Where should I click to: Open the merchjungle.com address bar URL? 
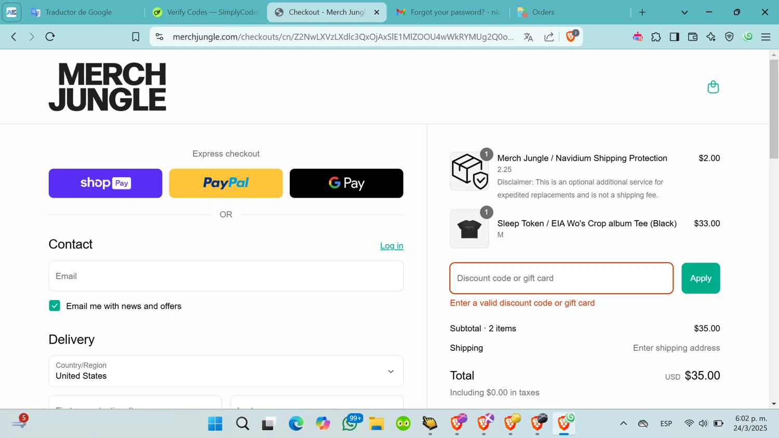point(343,37)
